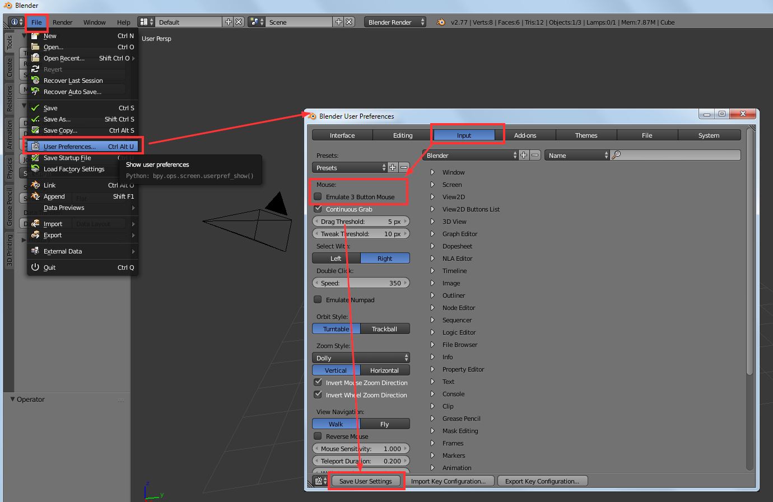Add a new scene with plus icon
The height and width of the screenshot is (502, 773).
pyautogui.click(x=338, y=22)
